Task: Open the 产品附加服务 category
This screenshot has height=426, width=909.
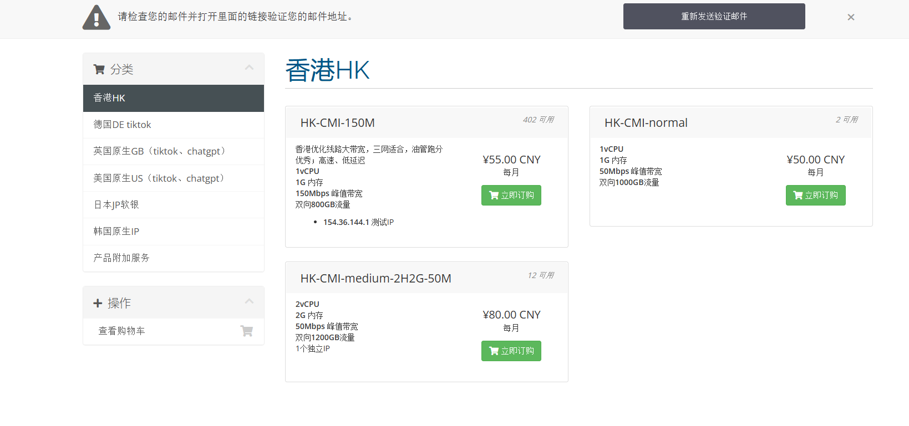Action: pos(174,258)
